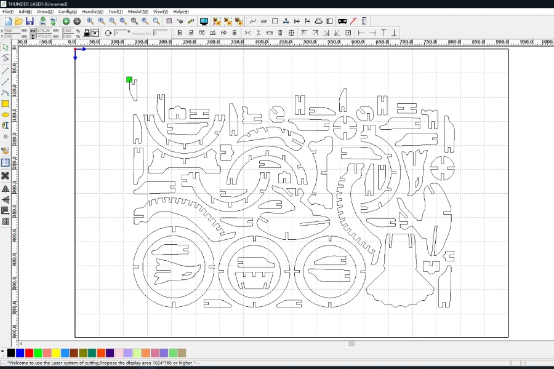Click the cloud-shaped icon in the toolbar
Viewport: 554px width, 369px height.
[x=319, y=21]
